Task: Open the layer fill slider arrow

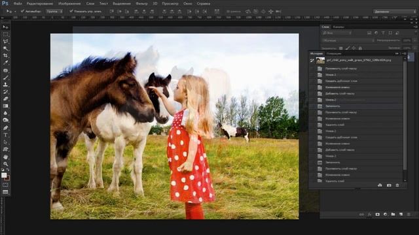Action: click(x=414, y=48)
